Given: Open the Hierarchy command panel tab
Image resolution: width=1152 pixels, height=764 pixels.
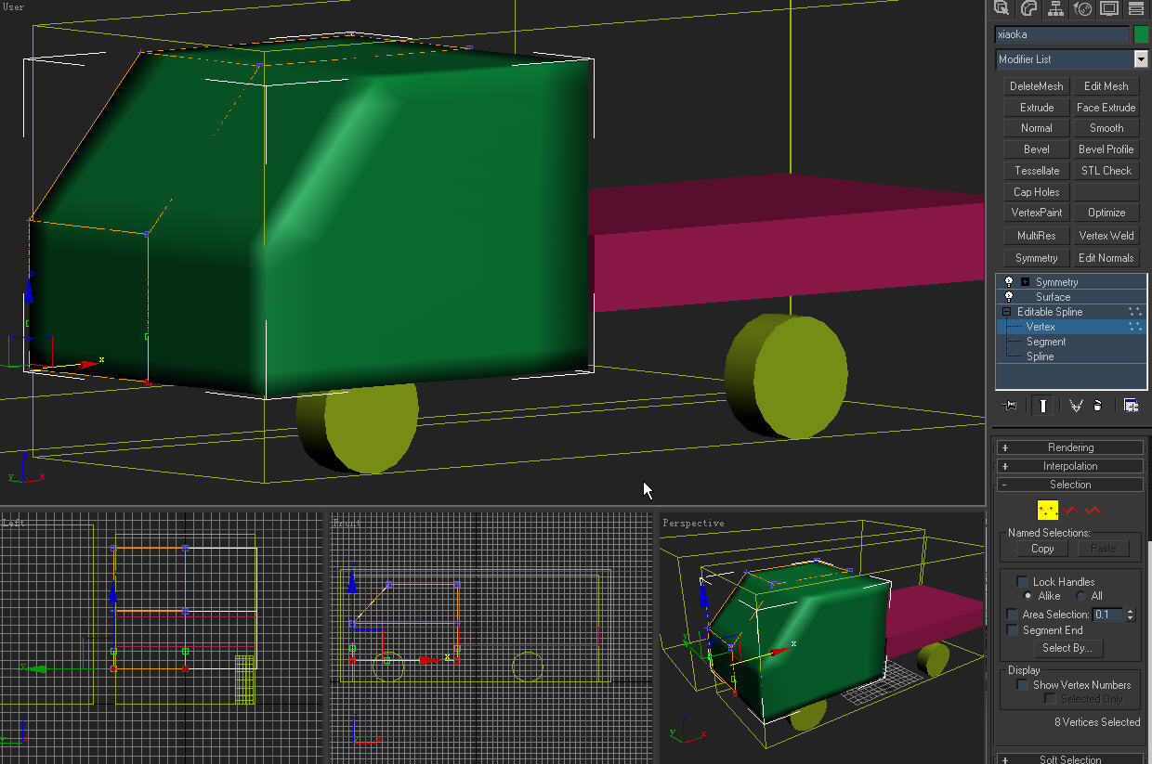Looking at the screenshot, I should [1055, 8].
